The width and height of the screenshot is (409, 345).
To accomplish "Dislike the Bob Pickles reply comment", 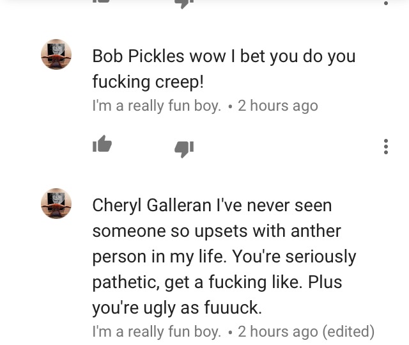I will [184, 149].
